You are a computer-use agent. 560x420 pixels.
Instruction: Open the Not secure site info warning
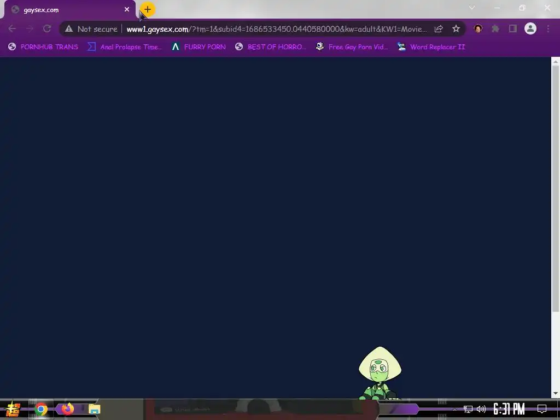91,29
